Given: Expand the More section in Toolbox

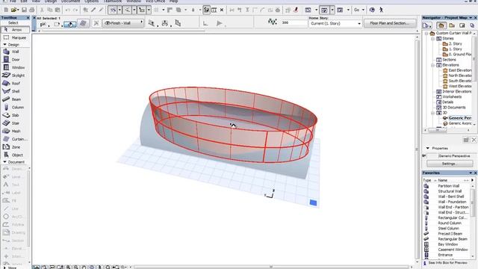Looking at the screenshot, I should (x=4, y=268).
